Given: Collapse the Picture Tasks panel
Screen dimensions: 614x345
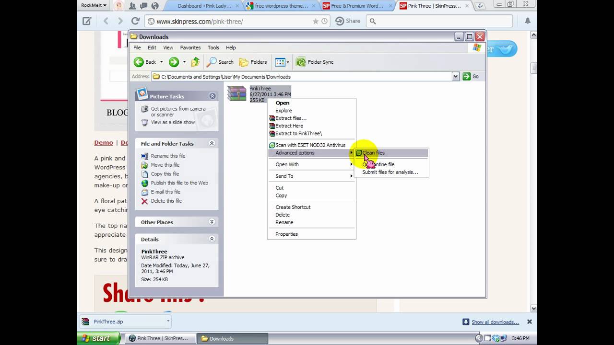Looking at the screenshot, I should click(x=212, y=96).
